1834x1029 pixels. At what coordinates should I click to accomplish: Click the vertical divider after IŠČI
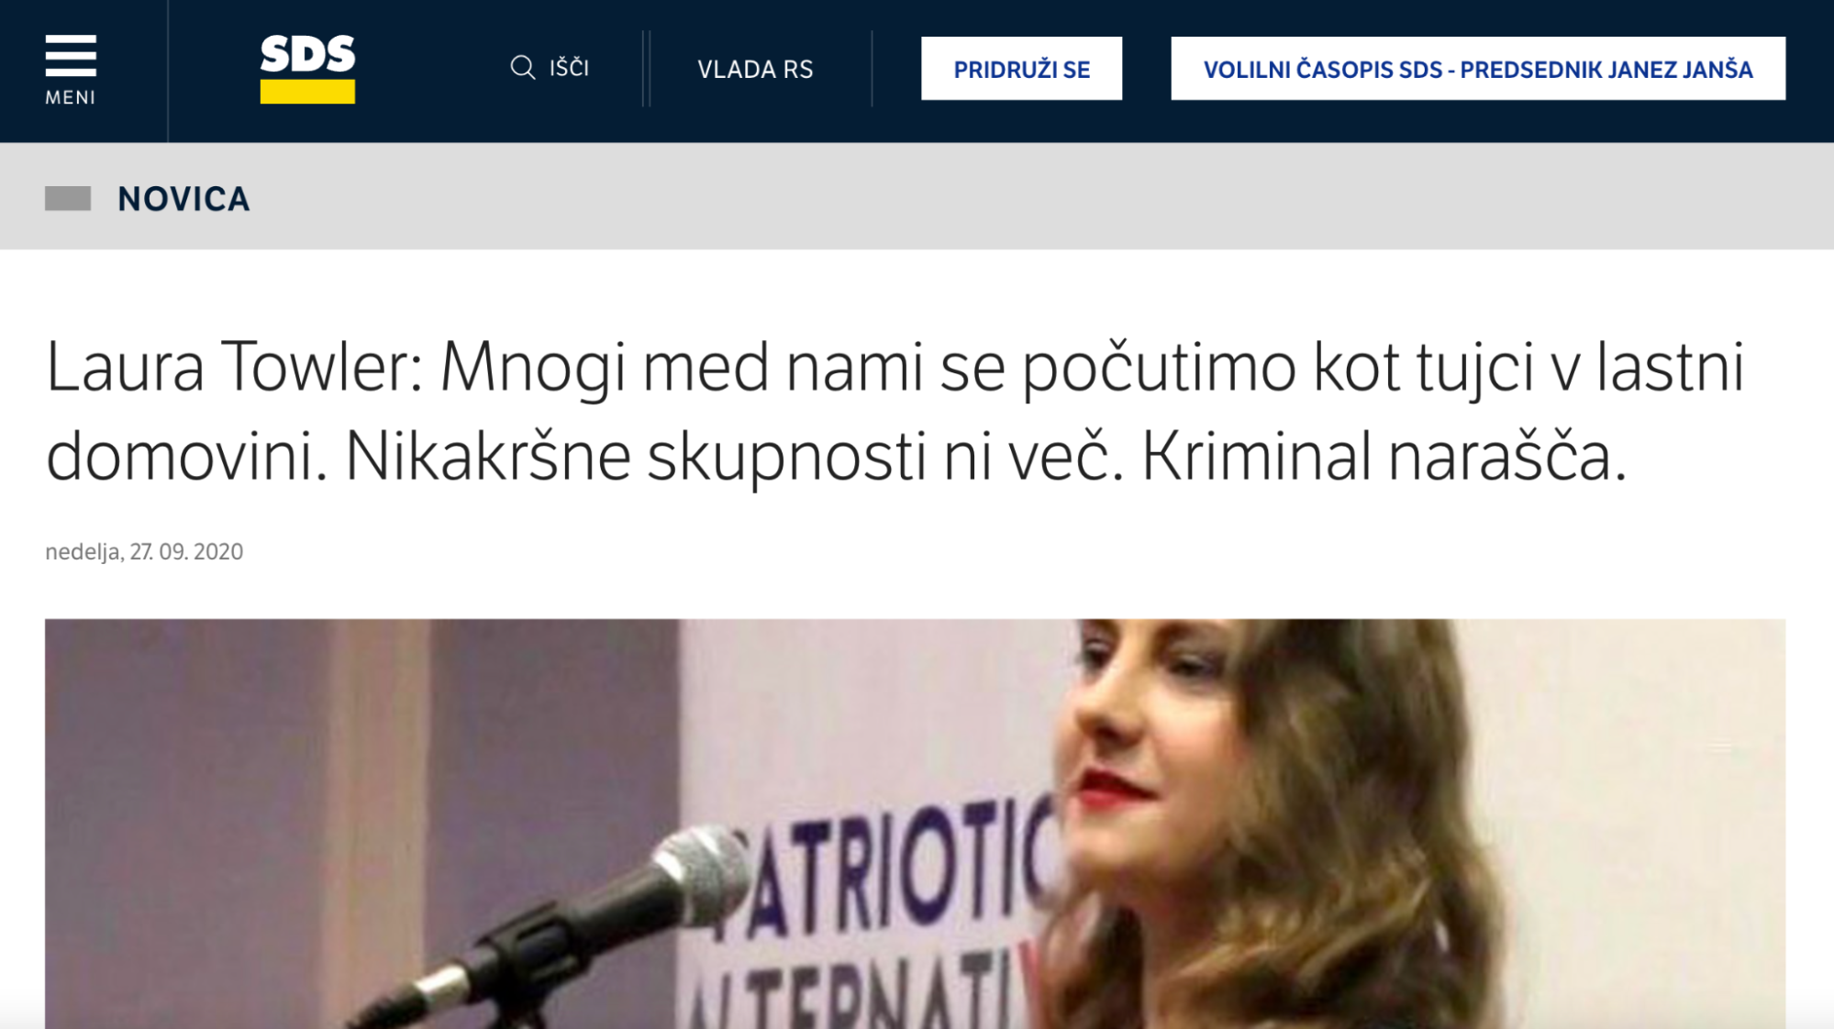click(x=647, y=69)
